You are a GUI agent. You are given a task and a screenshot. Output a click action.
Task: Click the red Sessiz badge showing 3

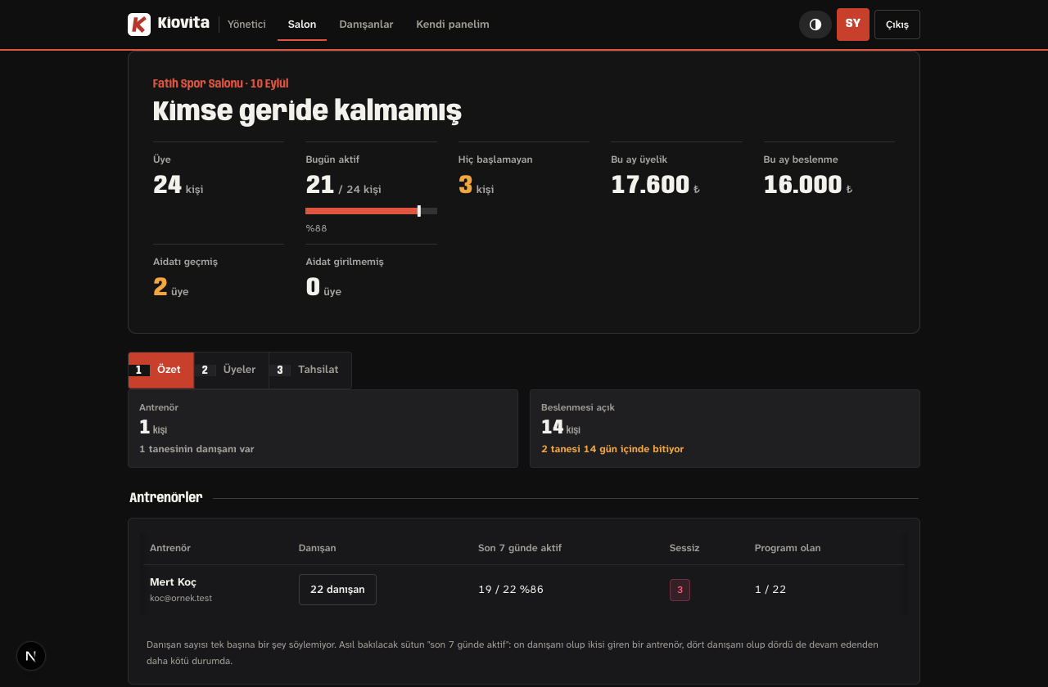[x=680, y=590]
